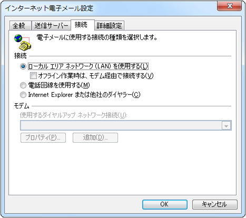Click the globe and telephone connection icon
Screen dimensions: 246x218
click(23, 42)
